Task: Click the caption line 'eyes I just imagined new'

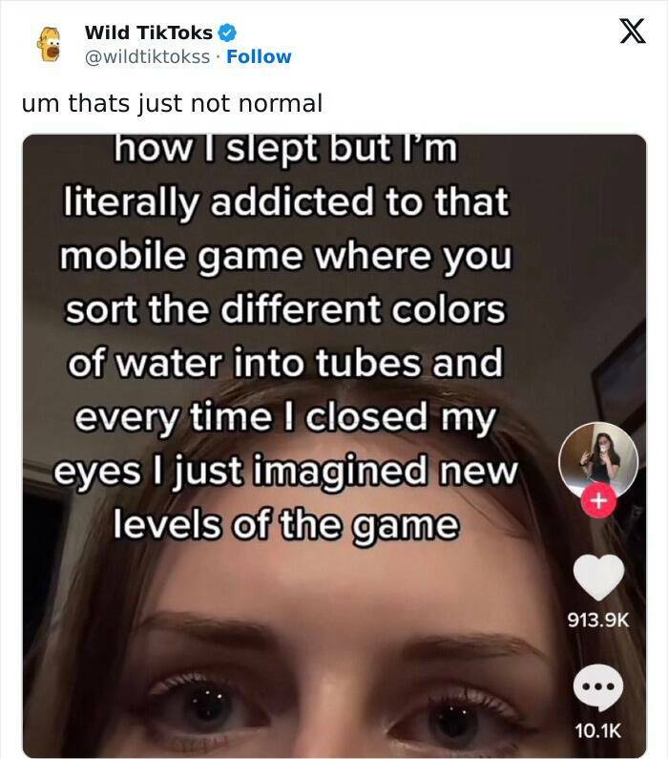Action: click(x=285, y=471)
